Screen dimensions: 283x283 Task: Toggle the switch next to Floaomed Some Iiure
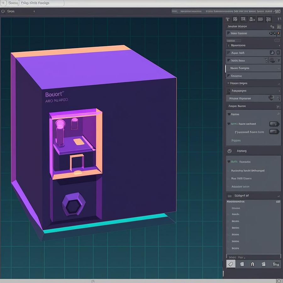[x=274, y=132]
